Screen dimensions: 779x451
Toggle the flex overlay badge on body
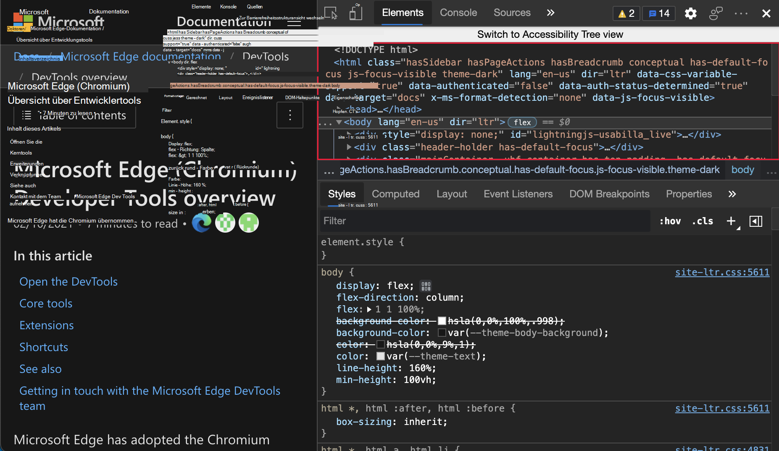pyautogui.click(x=522, y=122)
